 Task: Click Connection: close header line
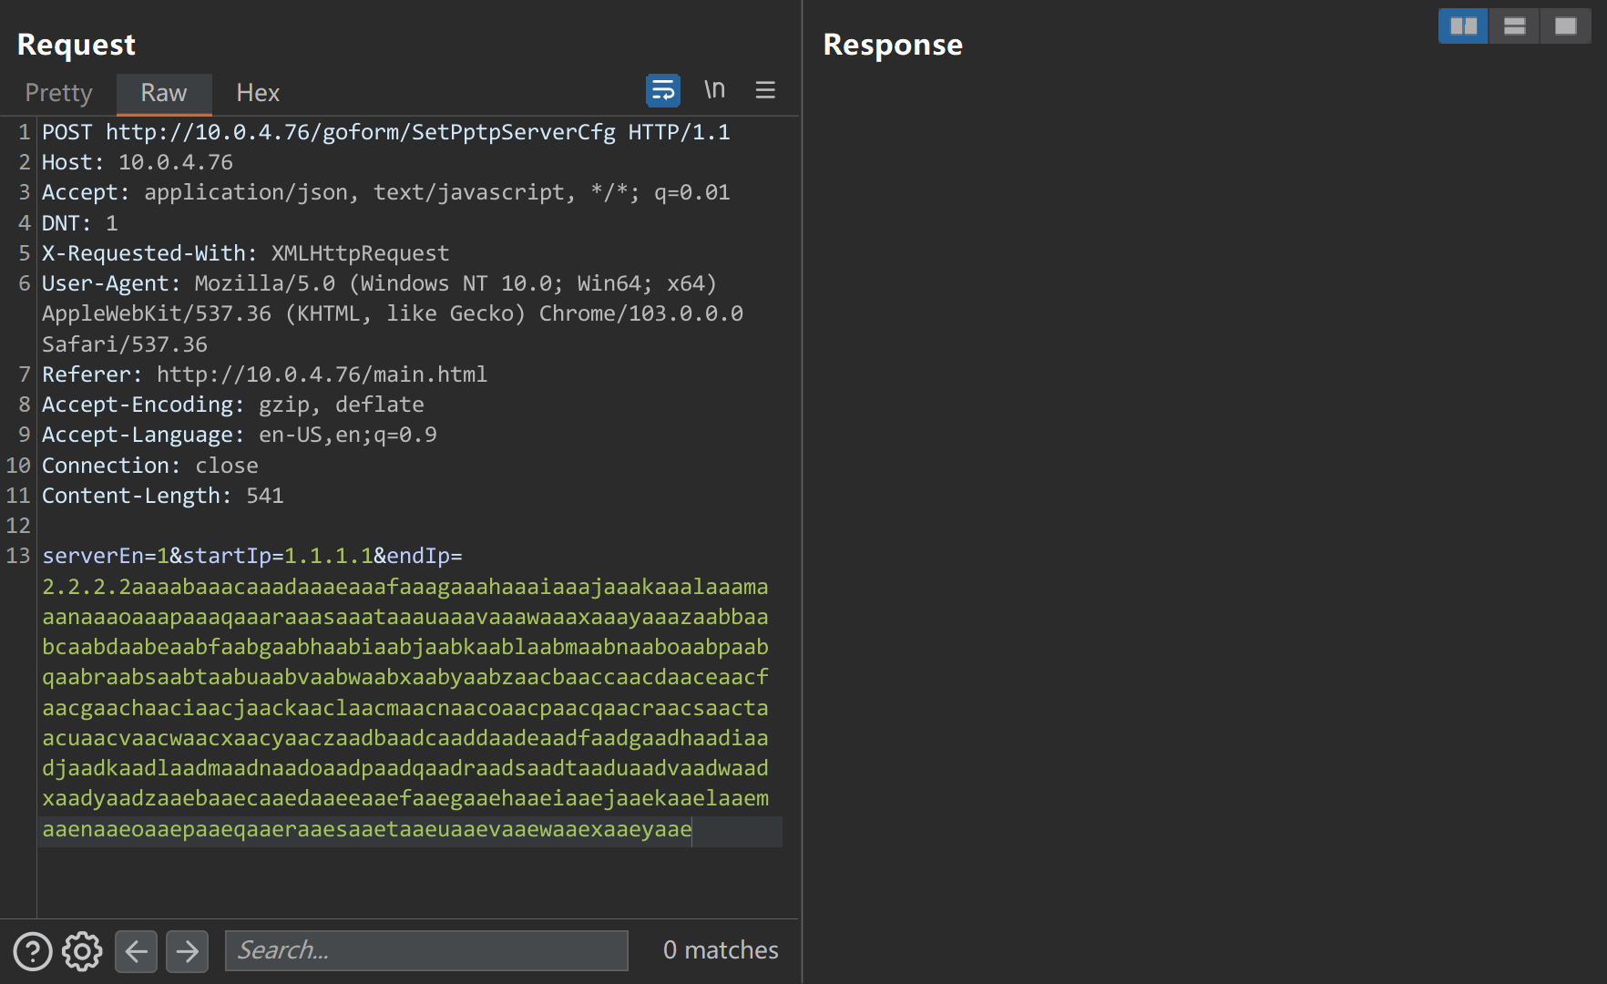point(150,466)
